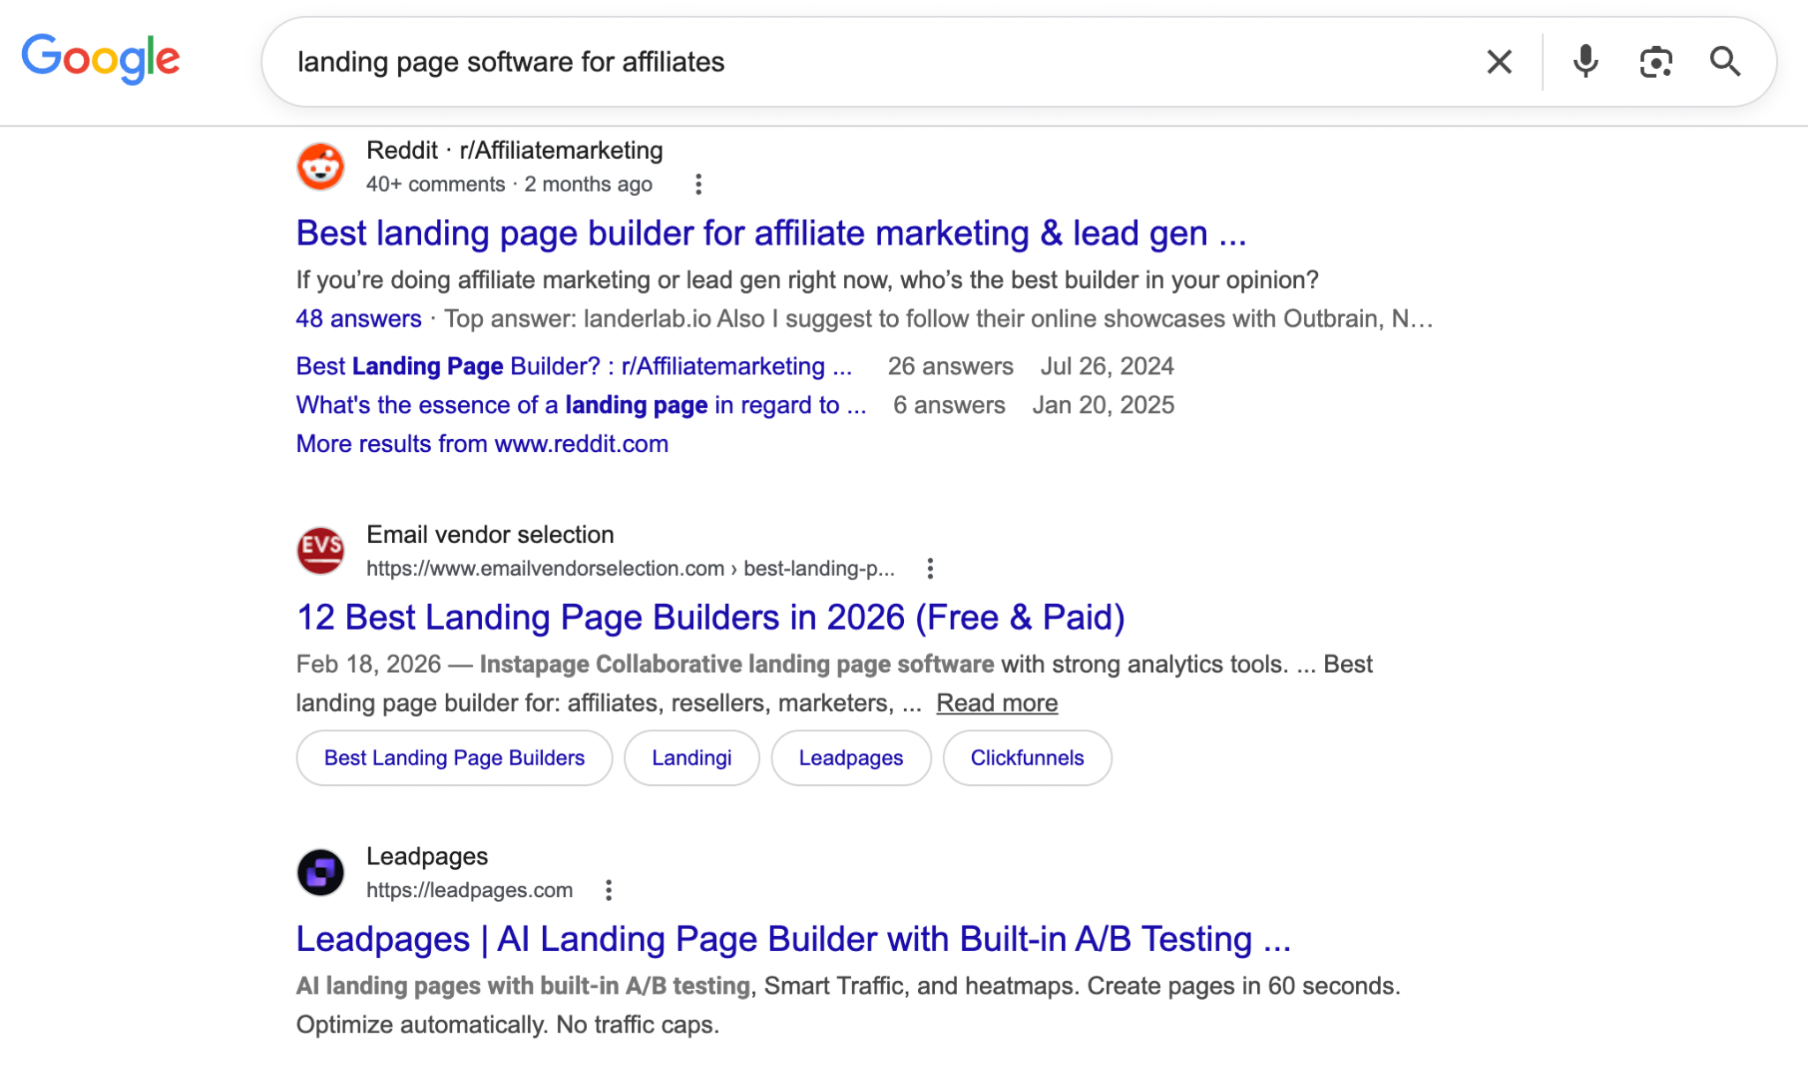The width and height of the screenshot is (1808, 1065).
Task: Open the more options menu for Reddit result
Action: tap(698, 184)
